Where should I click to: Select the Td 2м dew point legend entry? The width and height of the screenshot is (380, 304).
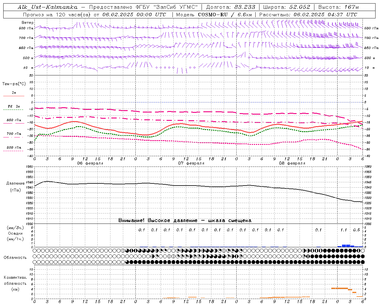click(x=14, y=106)
